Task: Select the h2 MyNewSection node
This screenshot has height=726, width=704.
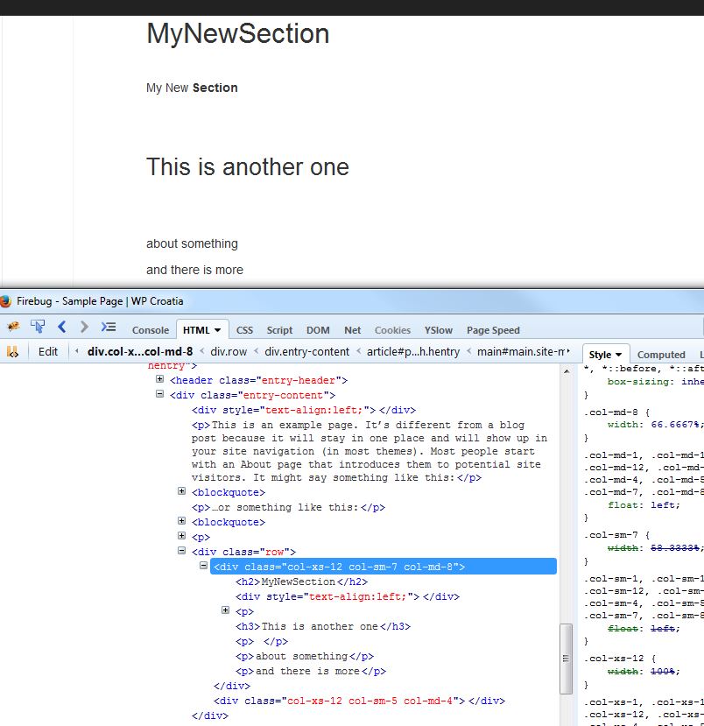Action: point(302,582)
